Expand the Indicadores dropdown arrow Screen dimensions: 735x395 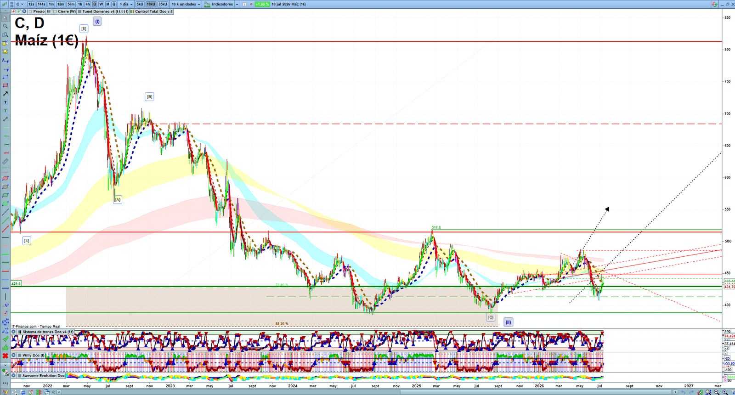pyautogui.click(x=237, y=4)
